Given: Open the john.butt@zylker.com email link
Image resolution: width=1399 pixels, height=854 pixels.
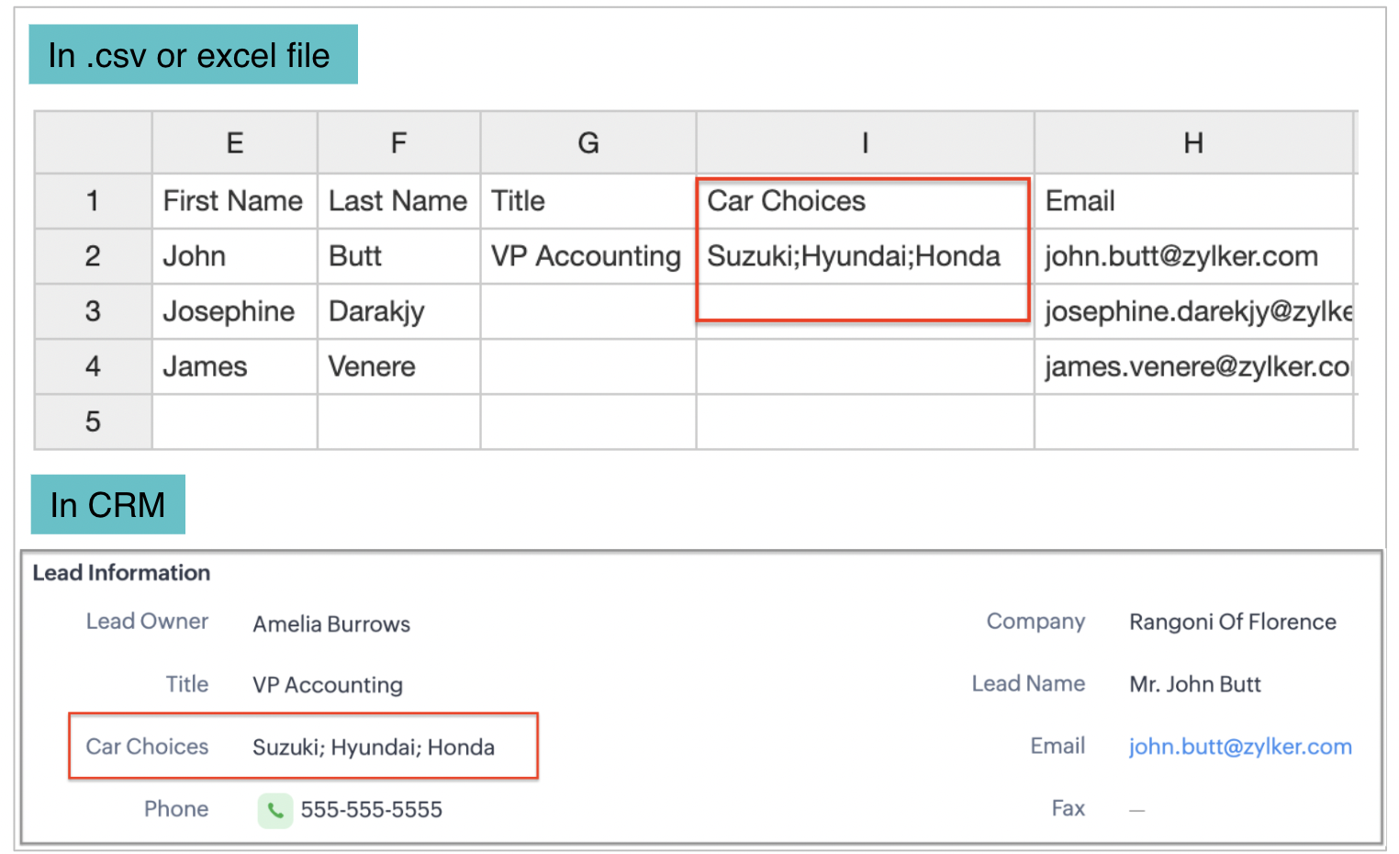Looking at the screenshot, I should (x=1239, y=747).
